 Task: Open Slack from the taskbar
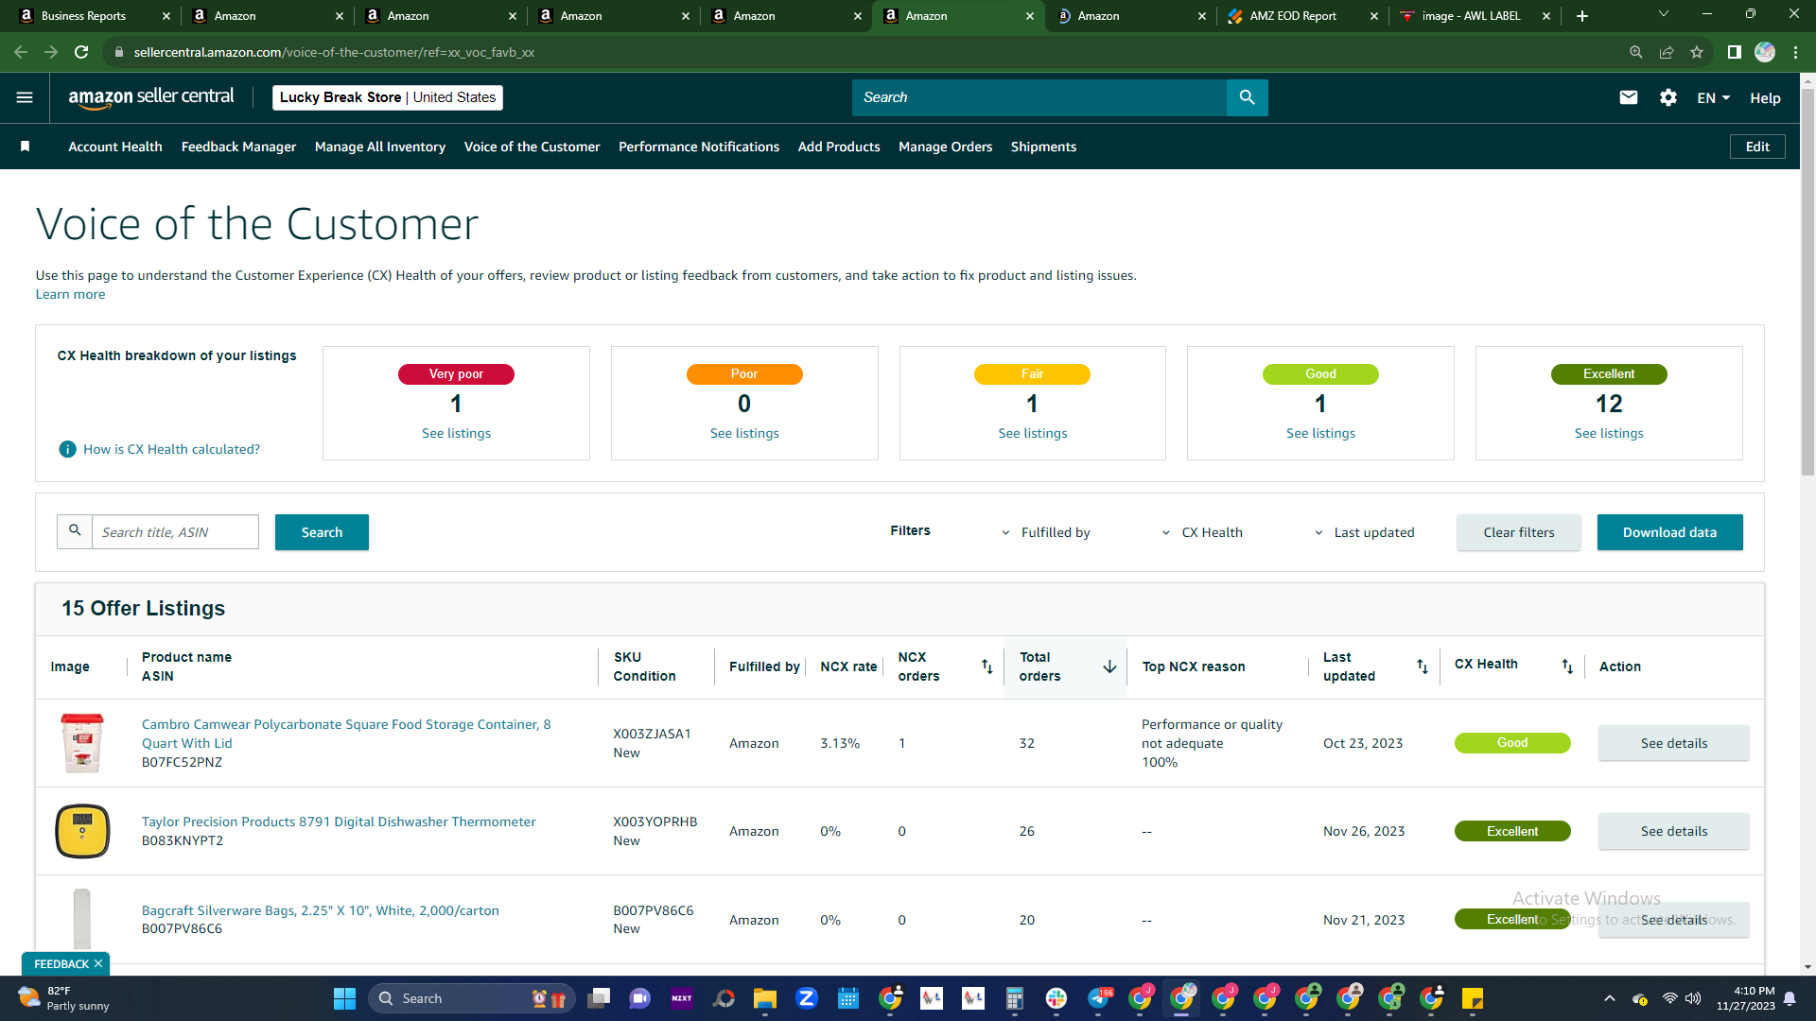coord(1056,998)
